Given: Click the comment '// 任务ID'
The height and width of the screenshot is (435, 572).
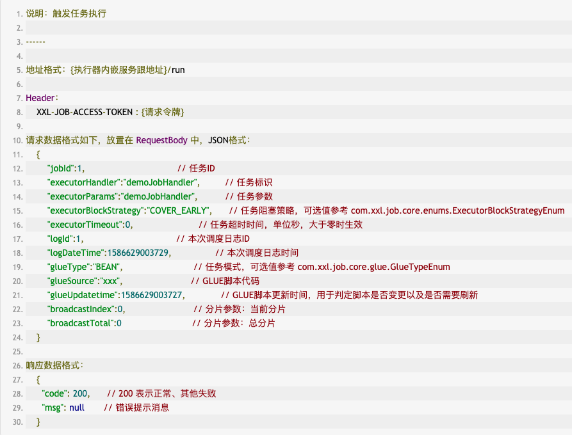Looking at the screenshot, I should point(196,168).
